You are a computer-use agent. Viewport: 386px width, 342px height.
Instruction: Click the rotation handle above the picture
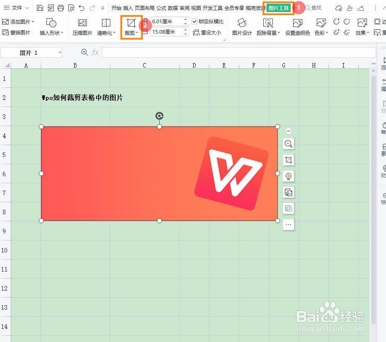(159, 116)
